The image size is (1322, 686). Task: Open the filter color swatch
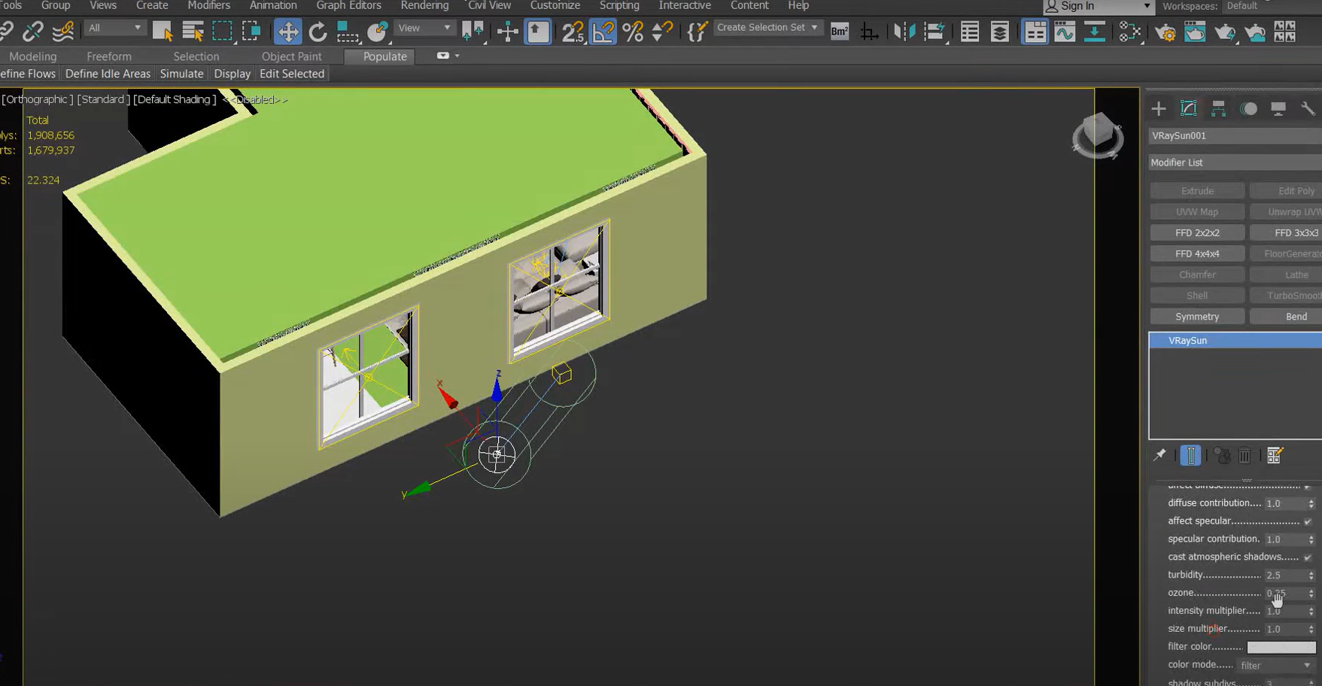point(1281,647)
